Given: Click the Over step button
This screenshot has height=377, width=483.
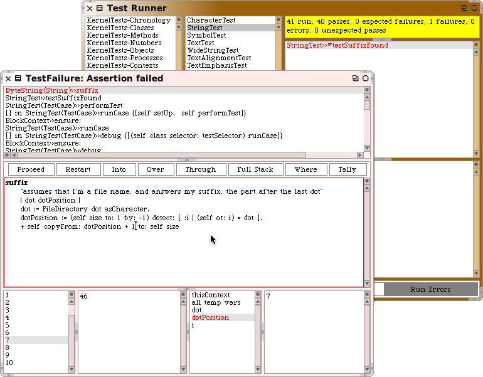Looking at the screenshot, I should 155,169.
